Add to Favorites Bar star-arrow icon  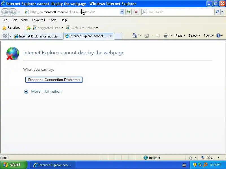28,28
